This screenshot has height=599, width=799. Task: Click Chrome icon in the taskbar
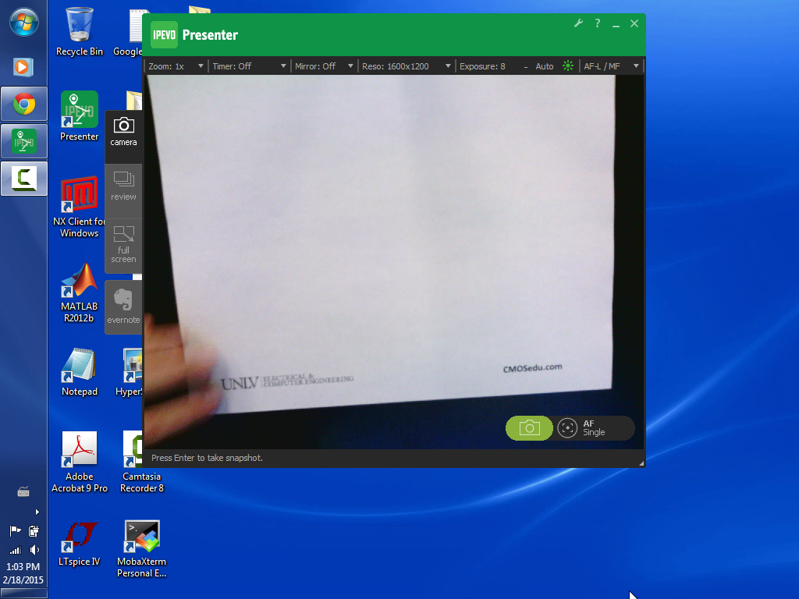[x=23, y=104]
